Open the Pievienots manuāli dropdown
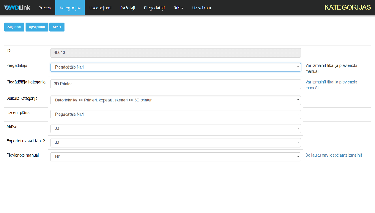Image resolution: width=375 pixels, height=213 pixels. click(x=175, y=157)
